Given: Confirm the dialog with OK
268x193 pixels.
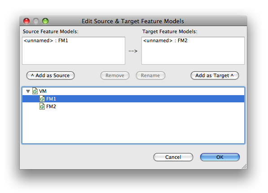Looking at the screenshot, I should tap(220, 157).
